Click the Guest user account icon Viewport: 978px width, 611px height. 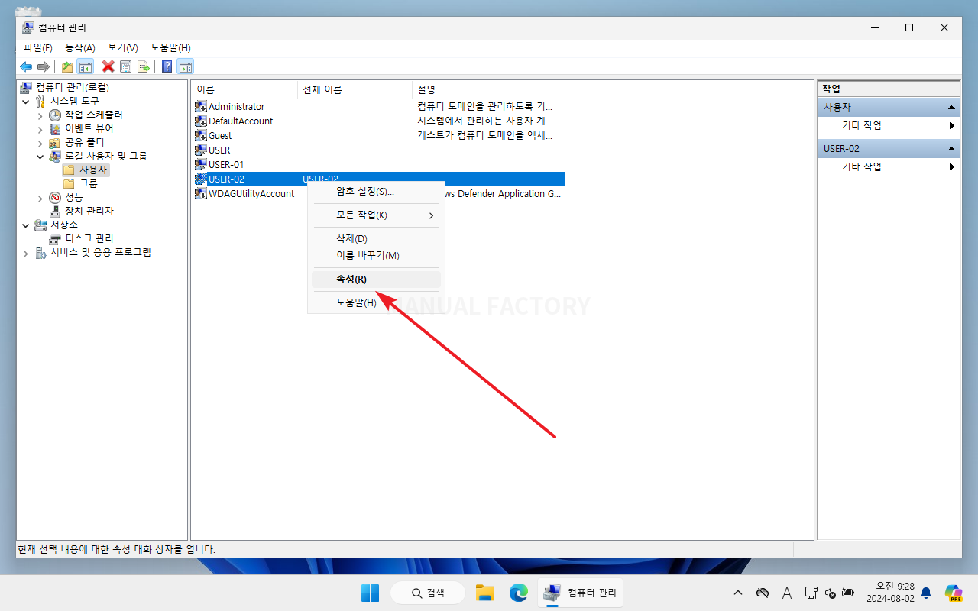click(201, 136)
